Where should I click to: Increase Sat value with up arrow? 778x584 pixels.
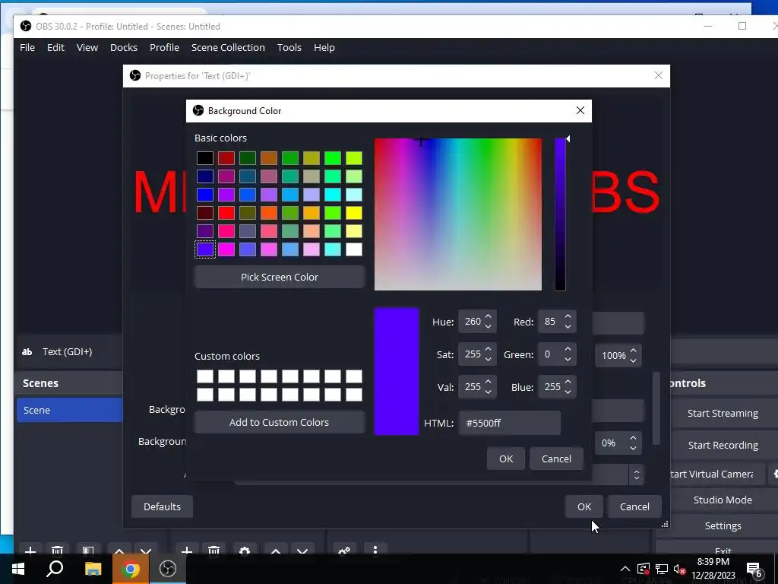coord(489,350)
